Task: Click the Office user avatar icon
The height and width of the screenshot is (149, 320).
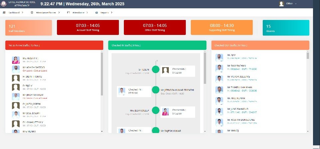Action: (281, 4)
